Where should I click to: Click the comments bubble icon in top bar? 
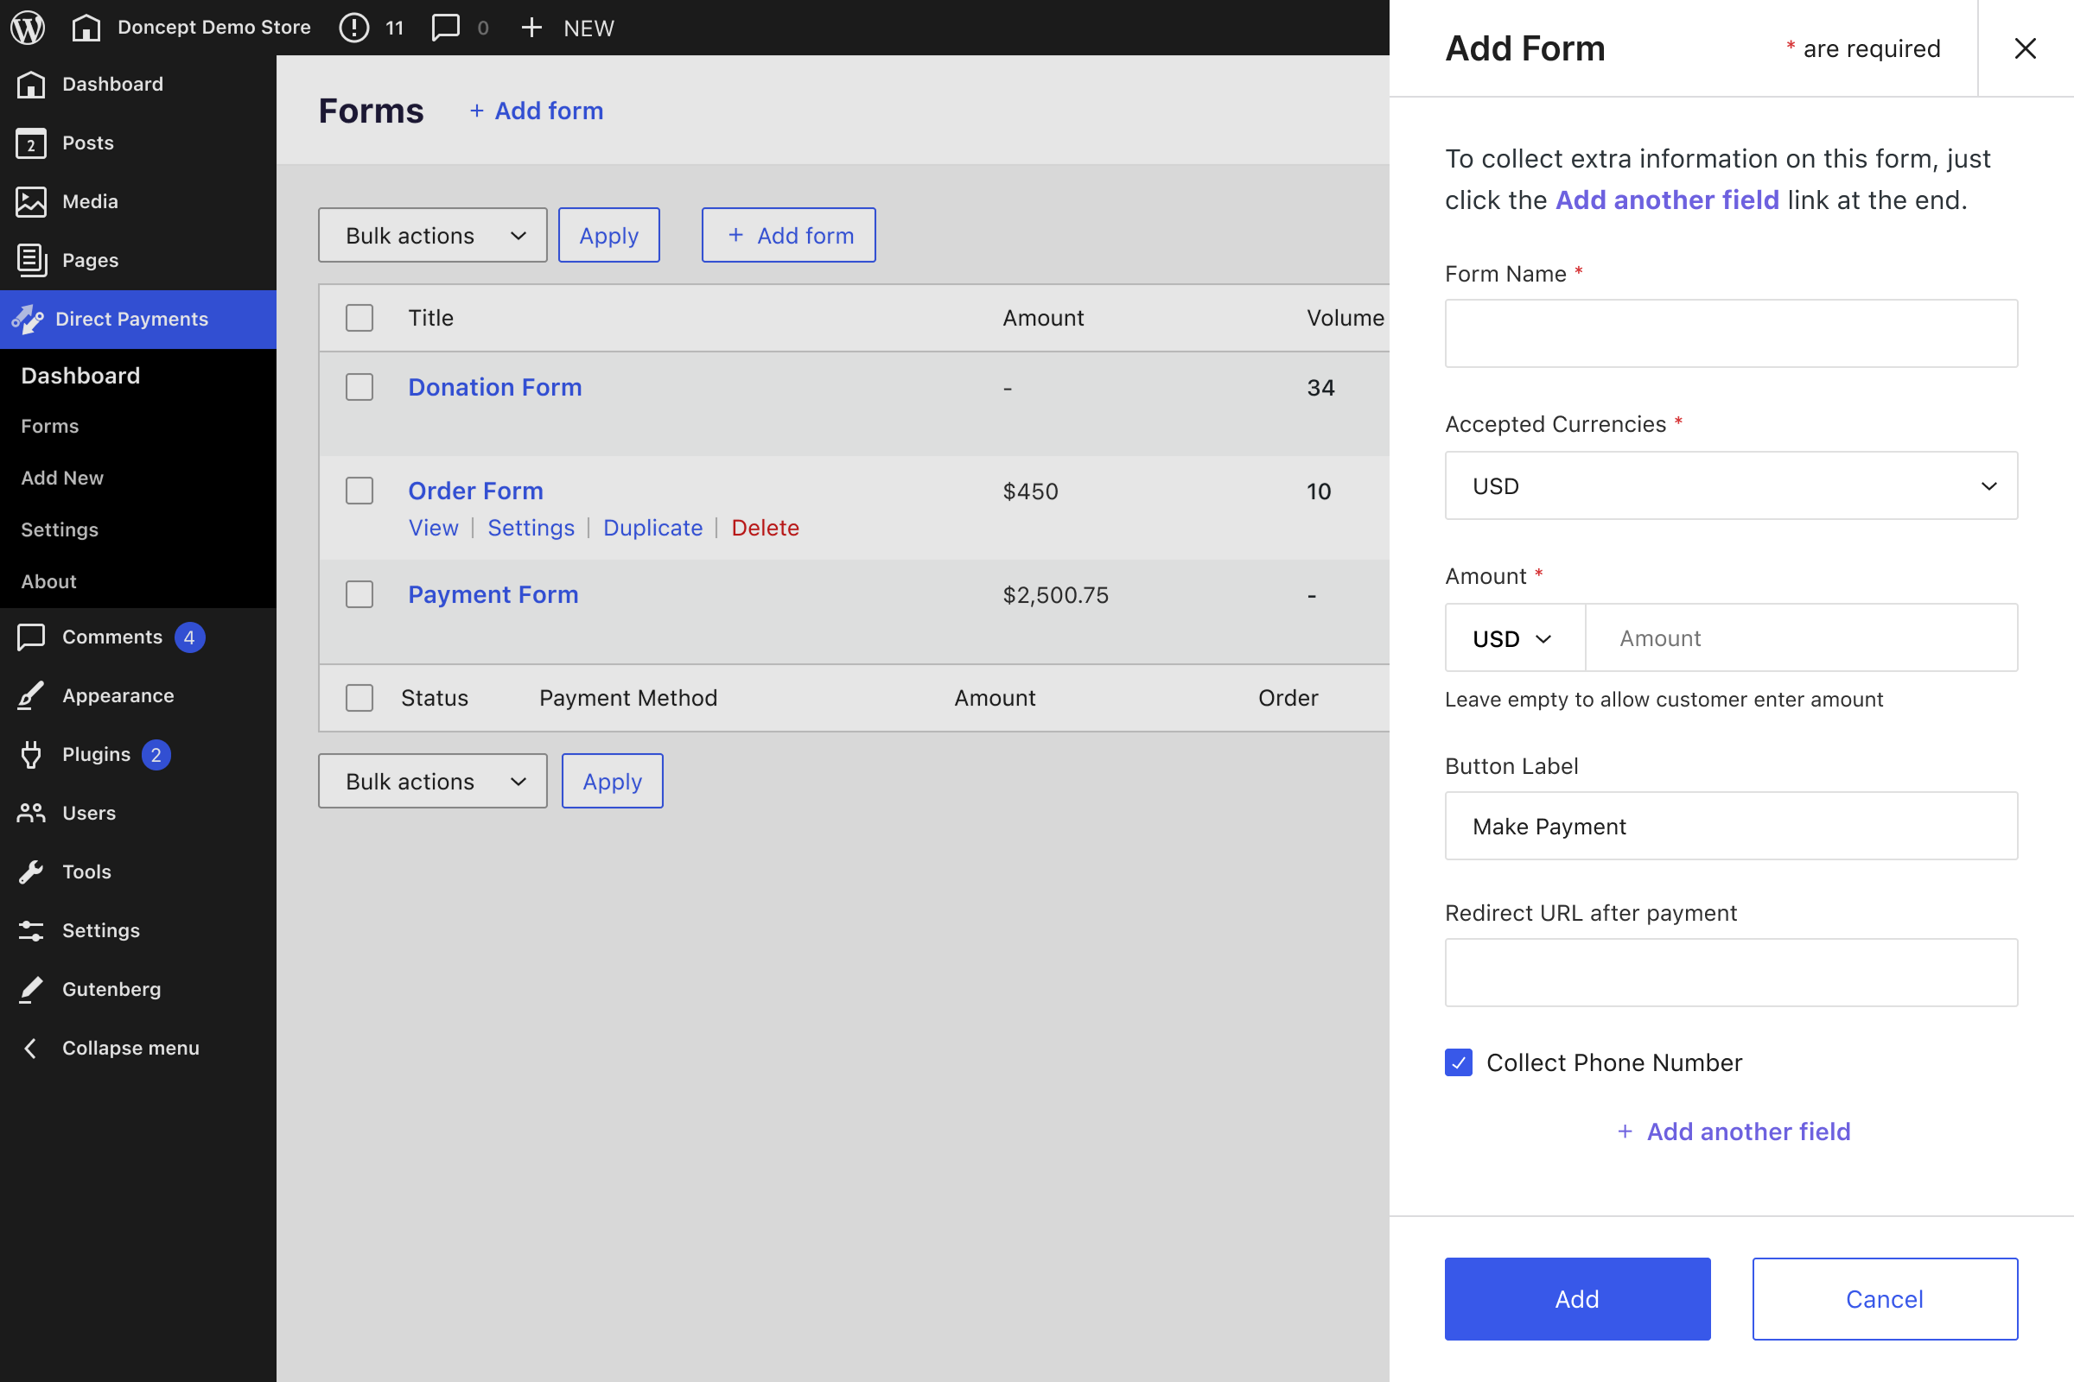click(x=445, y=28)
